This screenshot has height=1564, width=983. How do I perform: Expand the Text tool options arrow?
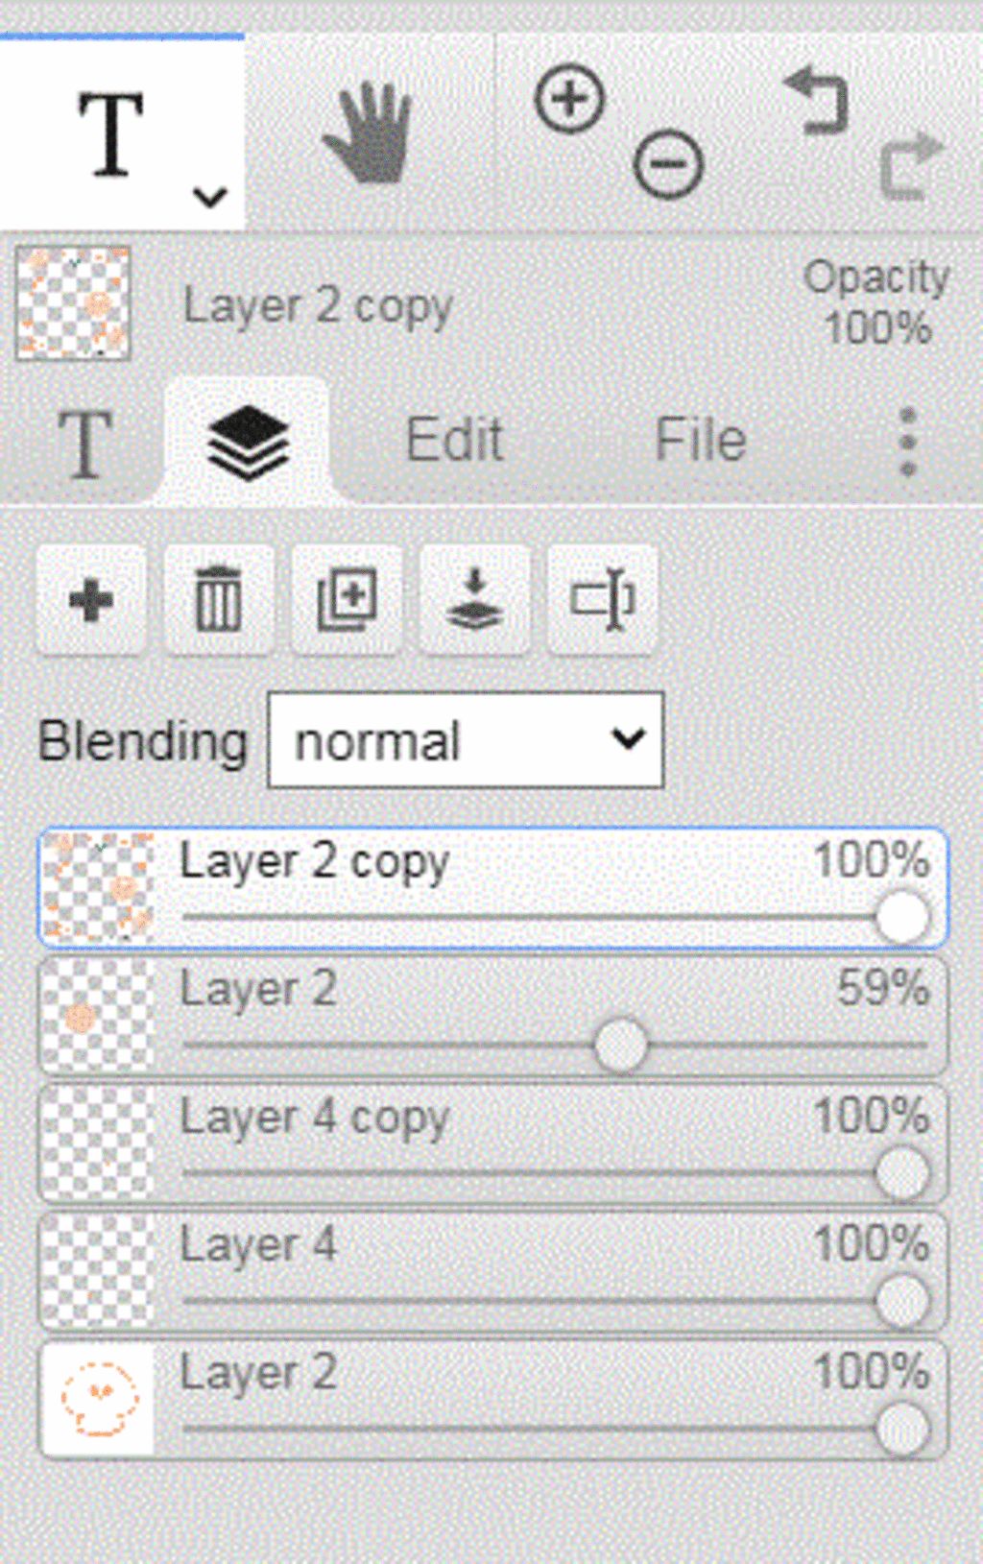click(210, 198)
